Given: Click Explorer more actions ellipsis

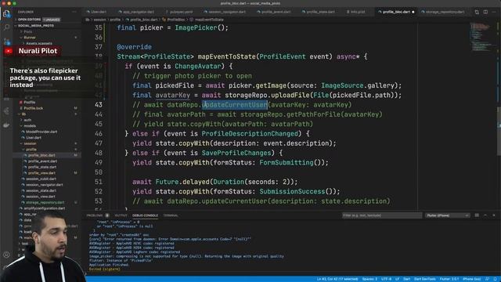Looking at the screenshot, I should point(74,12).
